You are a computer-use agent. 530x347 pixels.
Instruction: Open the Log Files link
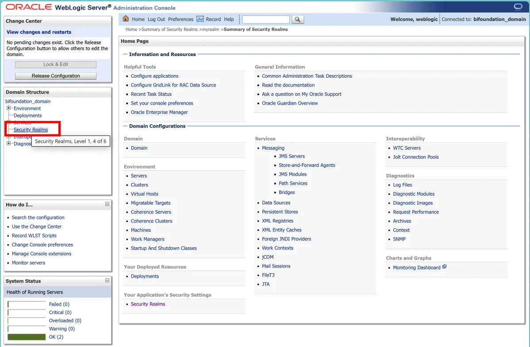(x=402, y=185)
